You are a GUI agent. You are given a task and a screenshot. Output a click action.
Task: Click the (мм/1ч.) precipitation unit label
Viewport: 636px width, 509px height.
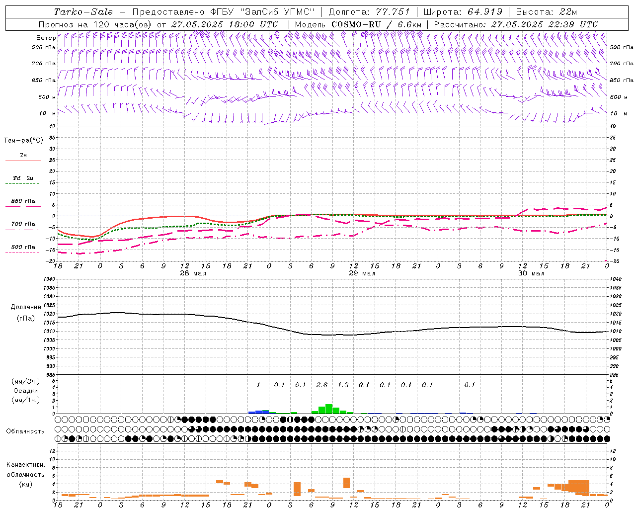26,400
